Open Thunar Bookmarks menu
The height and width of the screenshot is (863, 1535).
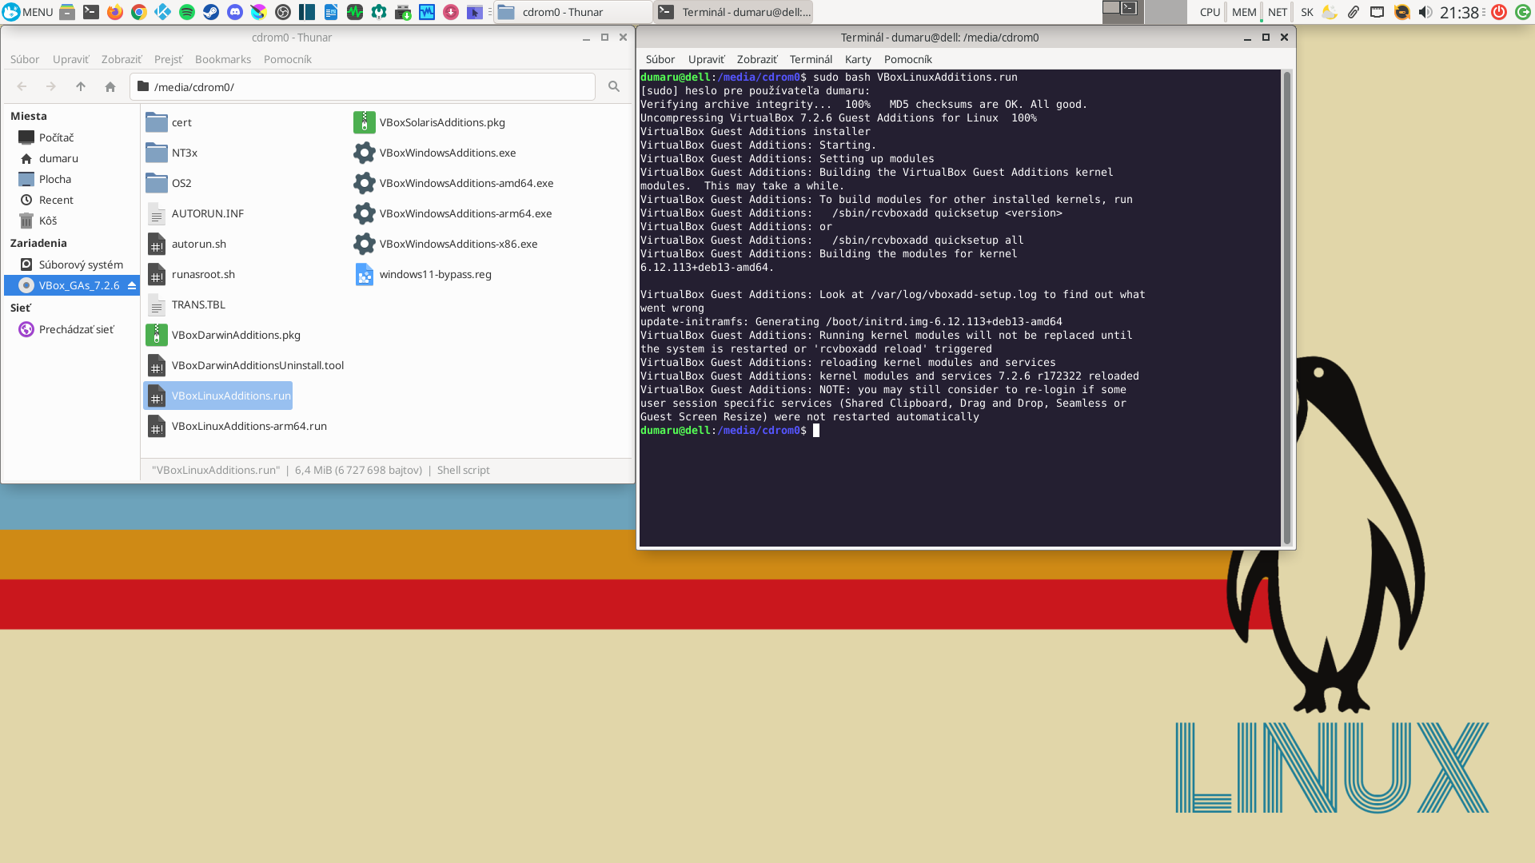pyautogui.click(x=223, y=59)
